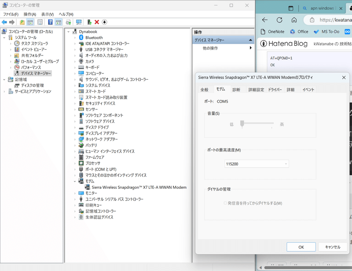Select デバイス マネージャー in the left tree

(x=36, y=73)
